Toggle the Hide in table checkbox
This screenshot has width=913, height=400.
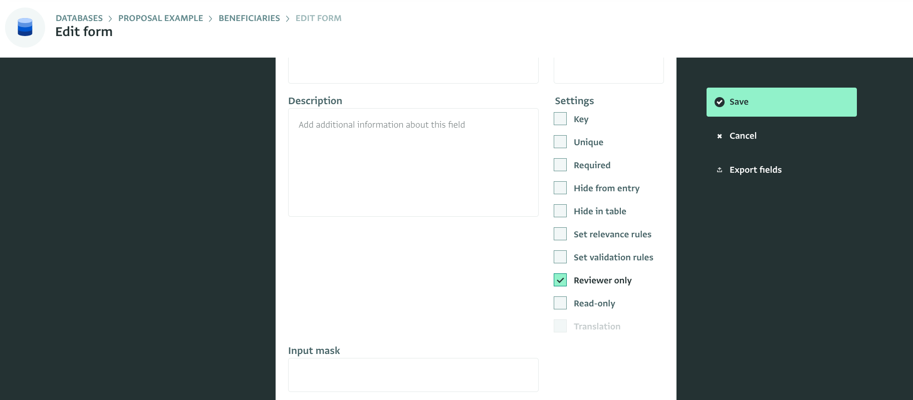point(560,211)
